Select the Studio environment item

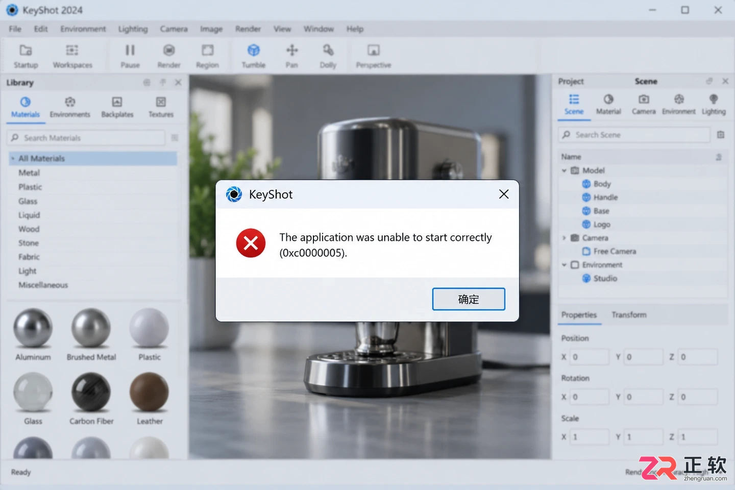605,279
